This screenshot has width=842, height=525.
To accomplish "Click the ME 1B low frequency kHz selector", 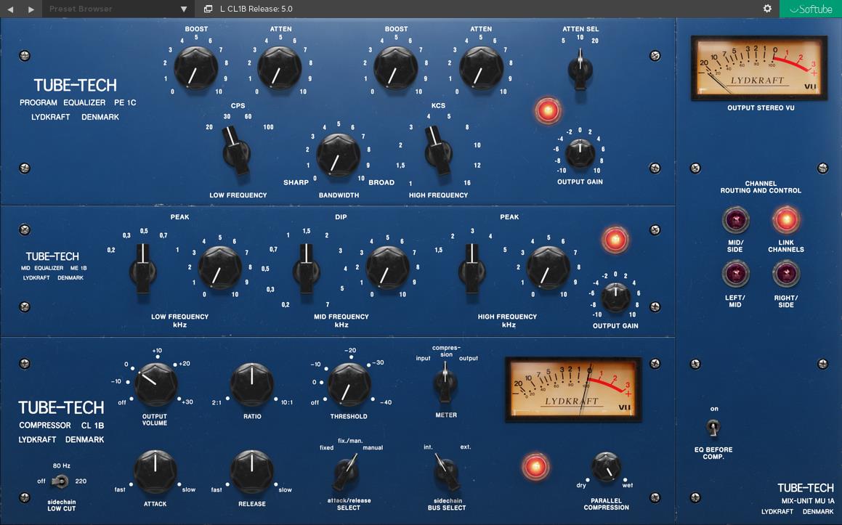I will [143, 269].
